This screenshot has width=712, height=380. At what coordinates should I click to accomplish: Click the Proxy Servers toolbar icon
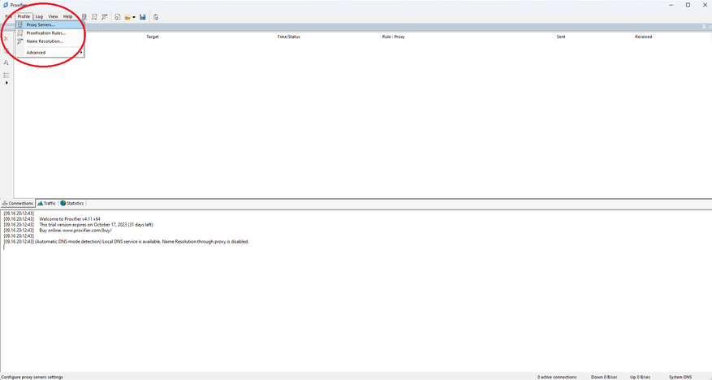tap(84, 17)
